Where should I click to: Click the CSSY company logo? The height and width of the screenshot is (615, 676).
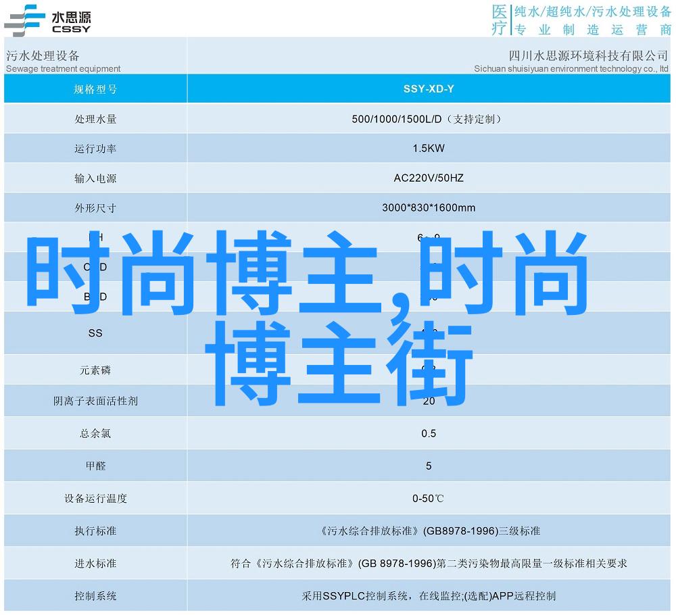tap(47, 20)
